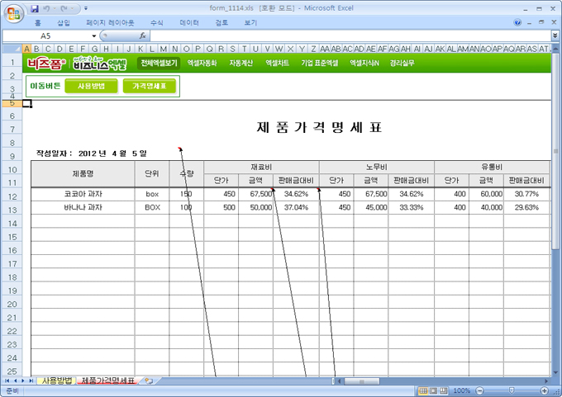Screen dimensions: 562x397
Task: Click the zoom slider handle
Action: [x=511, y=390]
